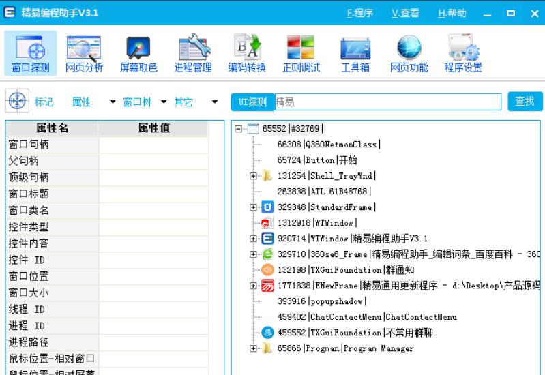
Task: Collapse the root node 65552 #32769
Action: [x=239, y=129]
